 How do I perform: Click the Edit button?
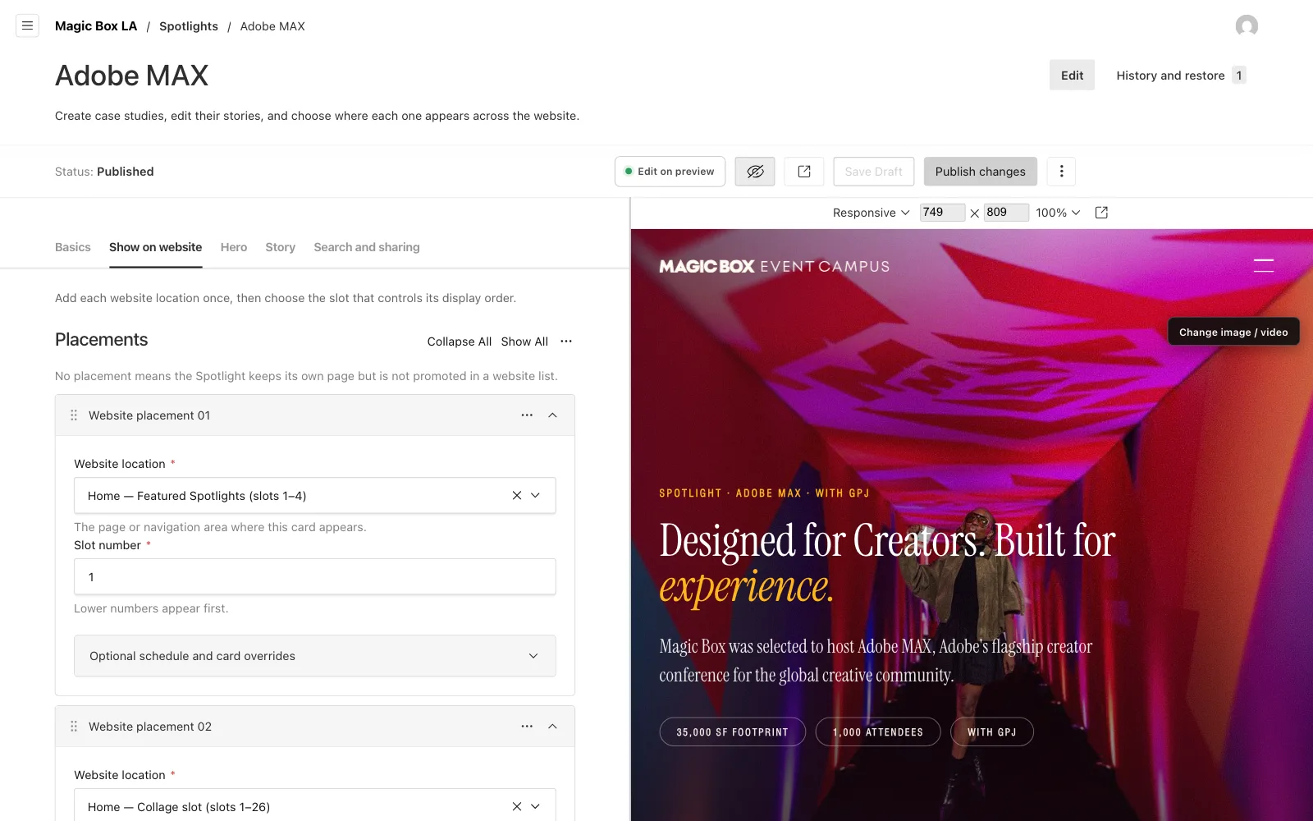[x=1072, y=76]
